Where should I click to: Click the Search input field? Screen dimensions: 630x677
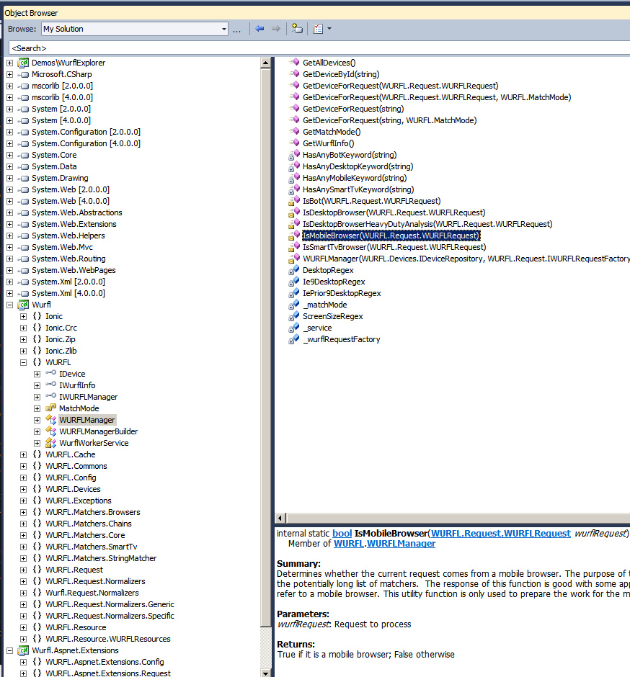[x=319, y=48]
